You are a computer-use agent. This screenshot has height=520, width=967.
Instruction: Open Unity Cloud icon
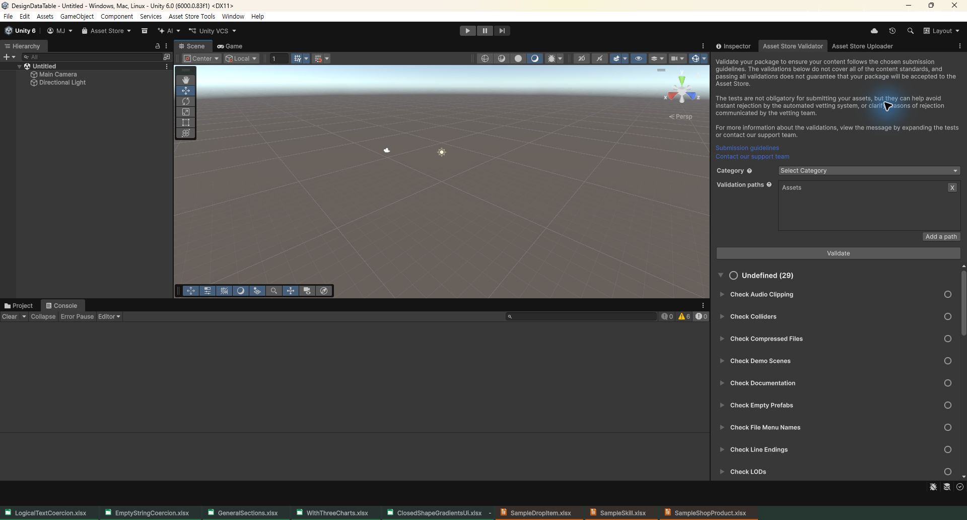(874, 31)
